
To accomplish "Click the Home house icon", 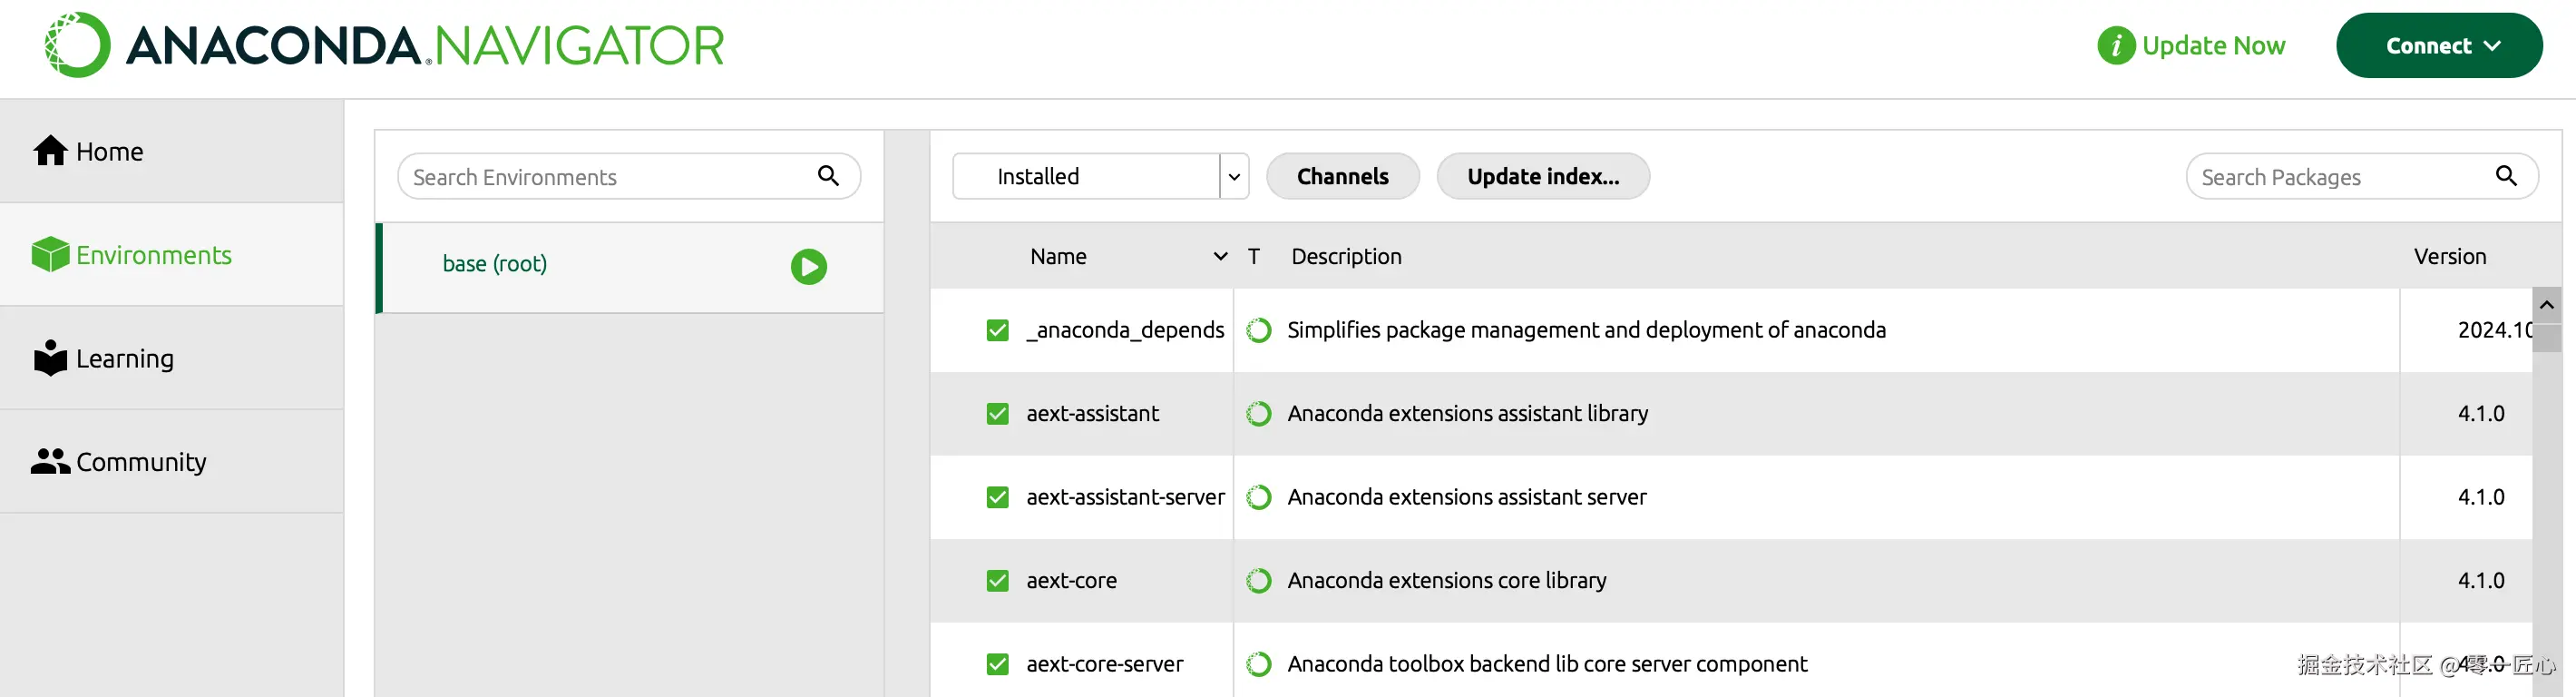I will click(x=50, y=151).
